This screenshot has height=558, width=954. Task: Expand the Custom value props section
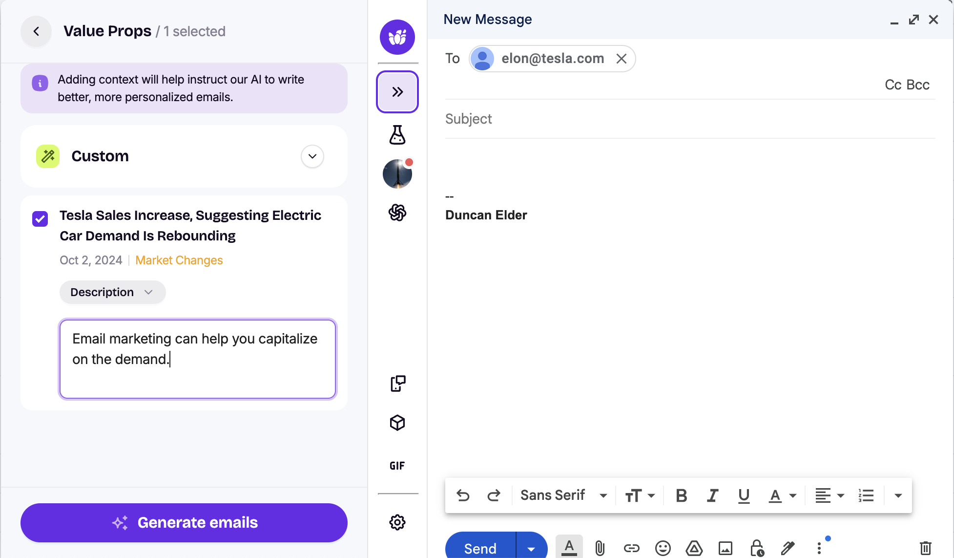[312, 156]
